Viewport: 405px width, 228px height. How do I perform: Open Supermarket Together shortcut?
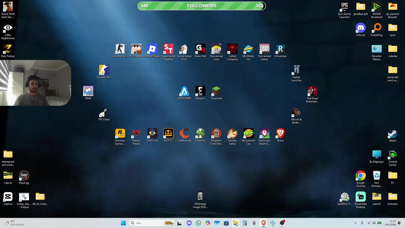(x=168, y=52)
